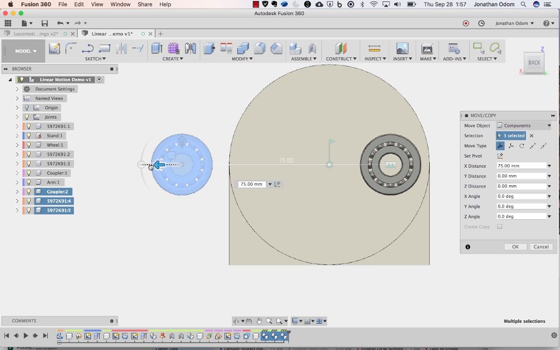Click OK in Move/Copy dialog
Screen dimensions: 560x350
click(515, 247)
